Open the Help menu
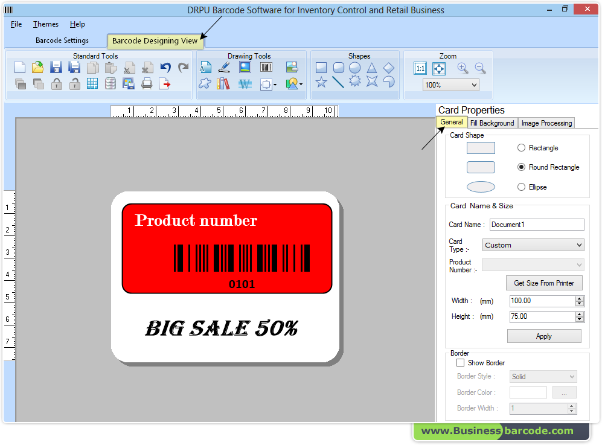Image resolution: width=602 pixels, height=445 pixels. tap(77, 24)
